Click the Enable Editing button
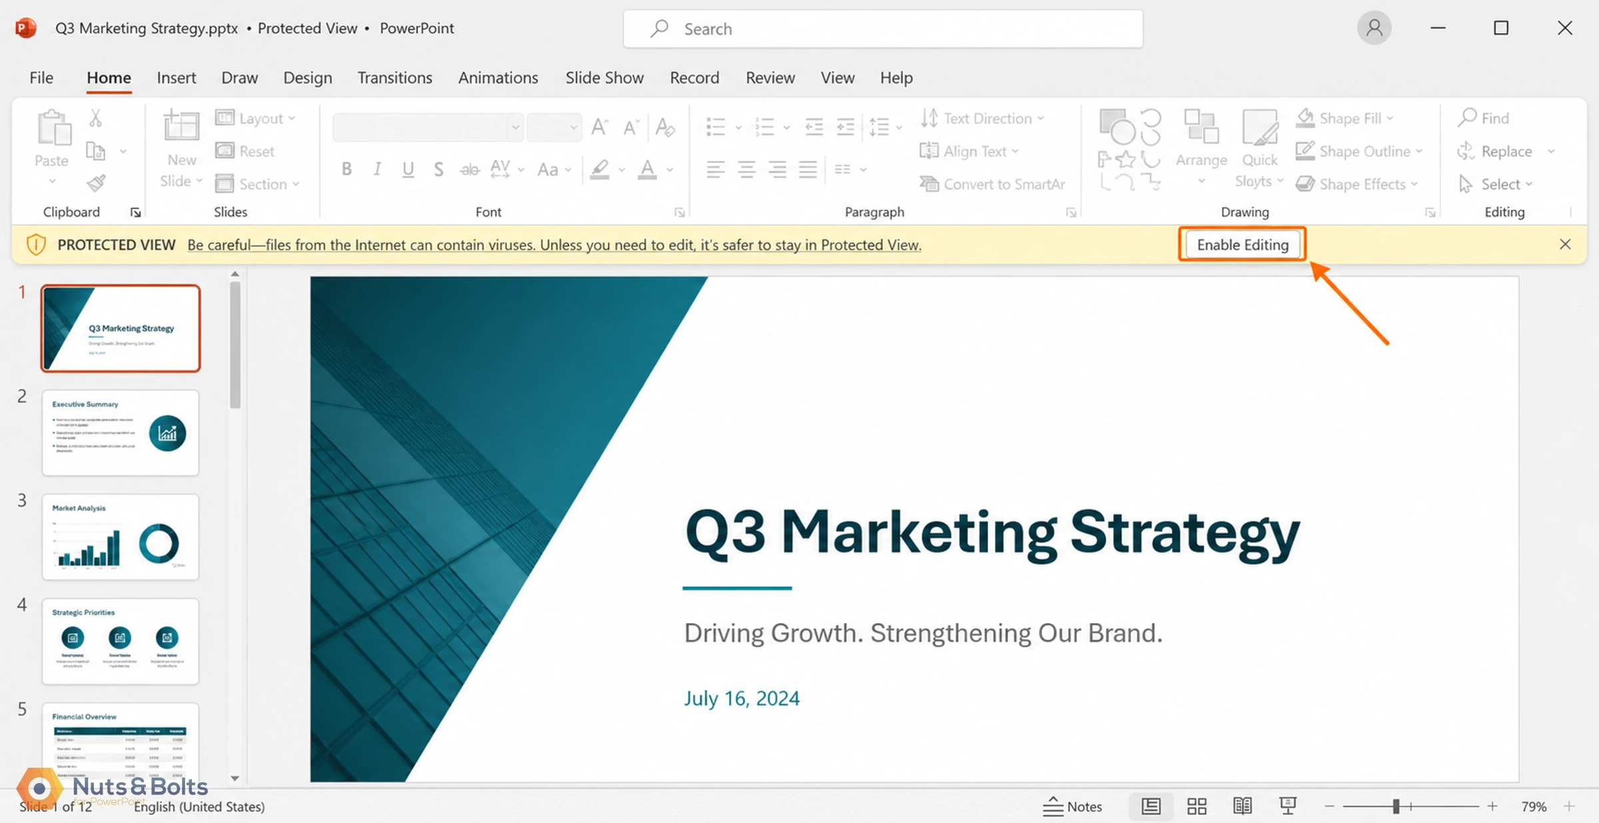This screenshot has width=1599, height=823. tap(1243, 244)
